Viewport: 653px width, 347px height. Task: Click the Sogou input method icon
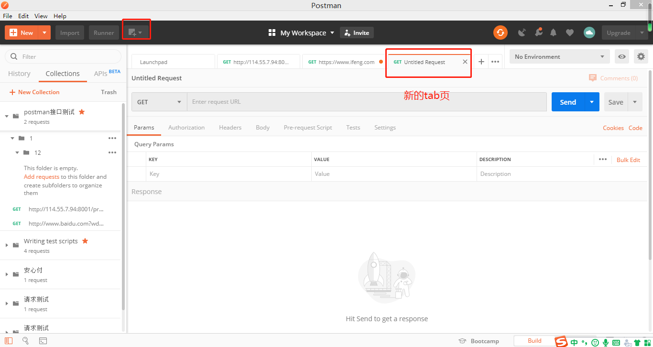[561, 341]
